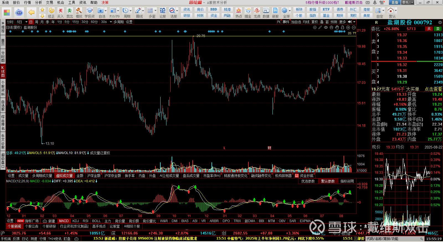443x242 pixels.
Task: Open the stock panel settings gear icon
Action: coord(440,22)
